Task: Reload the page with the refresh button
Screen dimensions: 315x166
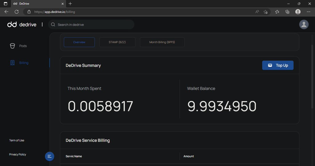Action: [17, 12]
